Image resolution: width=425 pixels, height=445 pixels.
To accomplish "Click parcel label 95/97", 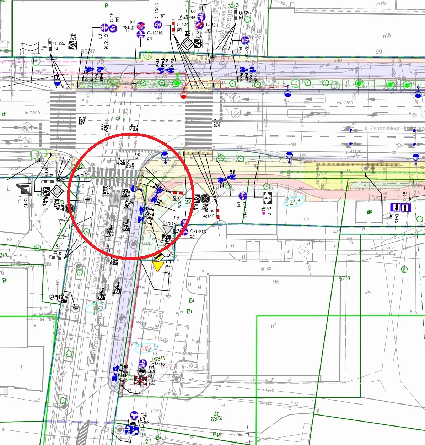I will [x=88, y=51].
